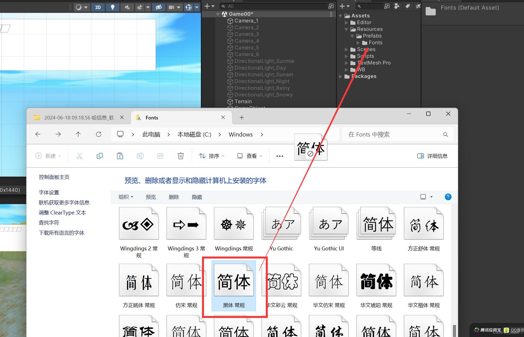Toggle scene audio mute icon
The height and width of the screenshot is (337, 524).
click(x=127, y=7)
